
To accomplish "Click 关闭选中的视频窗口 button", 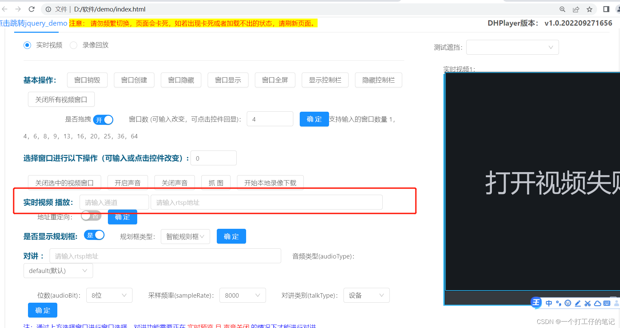I will [64, 183].
